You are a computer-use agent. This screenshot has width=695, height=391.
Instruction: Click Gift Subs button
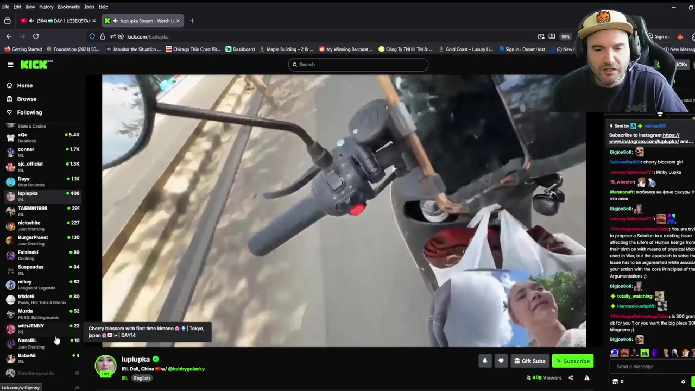(x=529, y=361)
